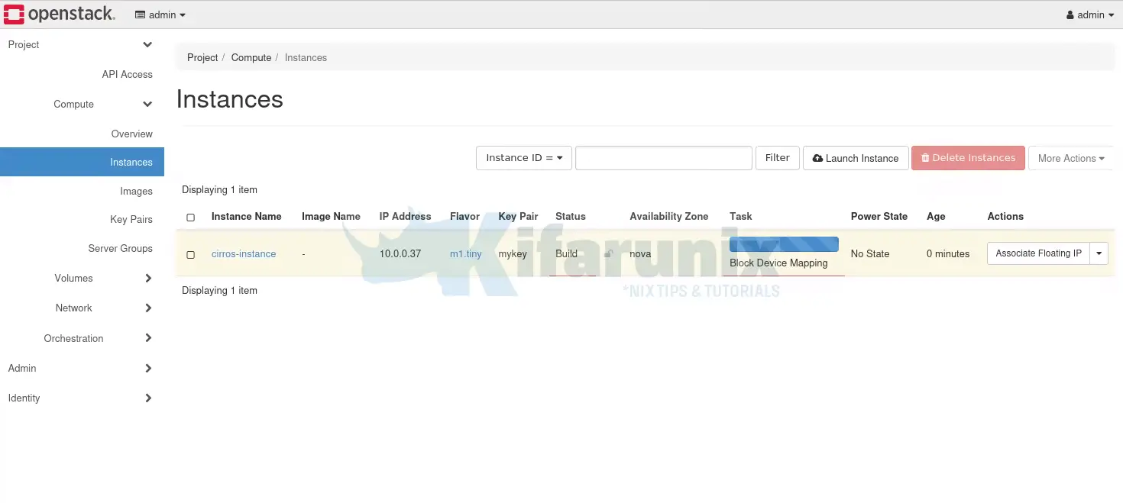Click the OpenStack logo
The width and height of the screenshot is (1123, 503).
click(60, 14)
